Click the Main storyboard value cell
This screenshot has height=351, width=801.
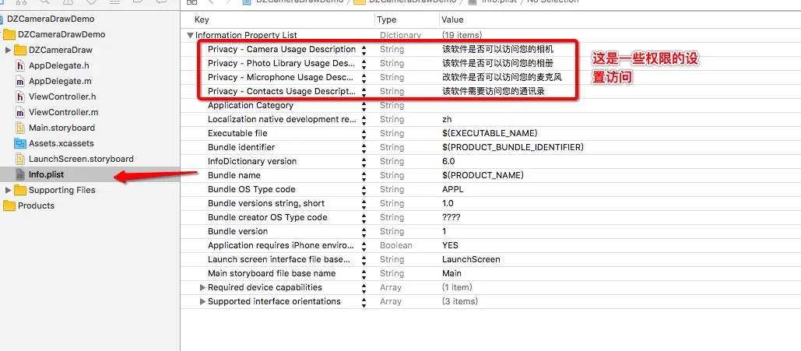451,273
